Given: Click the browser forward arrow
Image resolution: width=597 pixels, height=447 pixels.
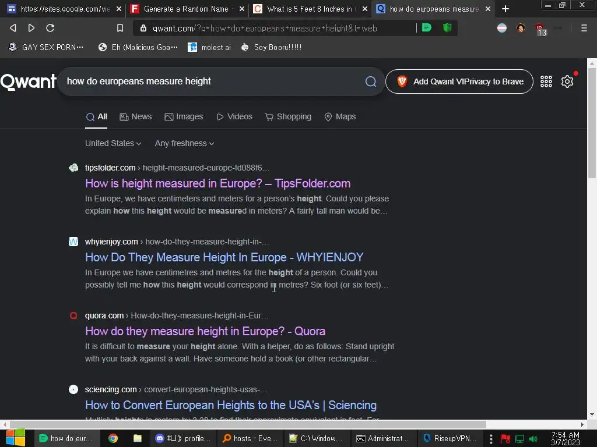Looking at the screenshot, I should coord(31,28).
